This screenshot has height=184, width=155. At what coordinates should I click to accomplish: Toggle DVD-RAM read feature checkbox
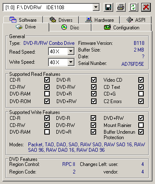pyautogui.click(x=47, y=94)
